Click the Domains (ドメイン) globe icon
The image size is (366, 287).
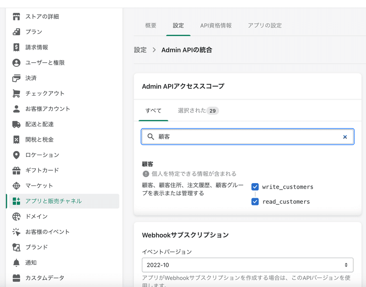coord(16,217)
